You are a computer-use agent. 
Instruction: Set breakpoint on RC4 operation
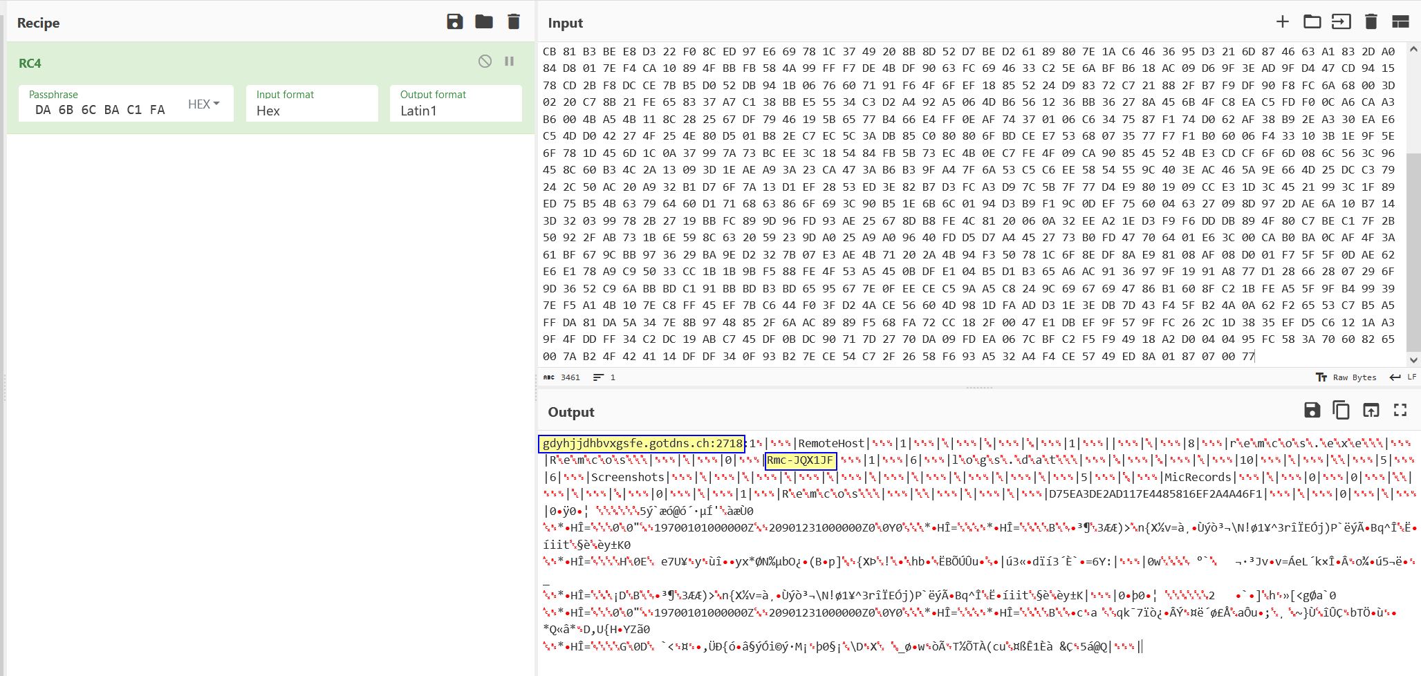click(x=509, y=61)
